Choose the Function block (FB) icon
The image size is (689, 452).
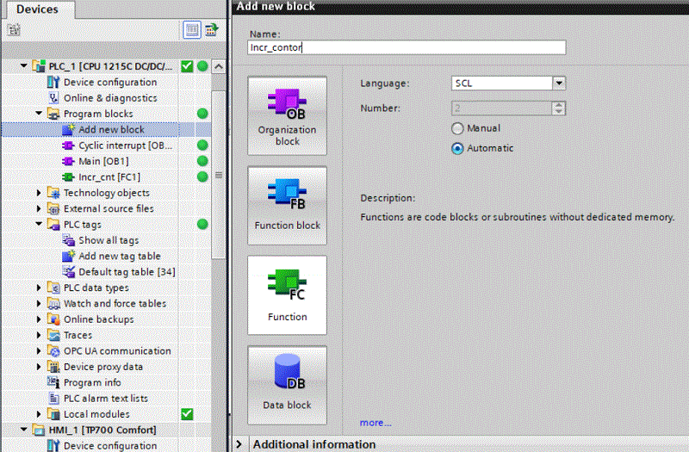point(287,204)
